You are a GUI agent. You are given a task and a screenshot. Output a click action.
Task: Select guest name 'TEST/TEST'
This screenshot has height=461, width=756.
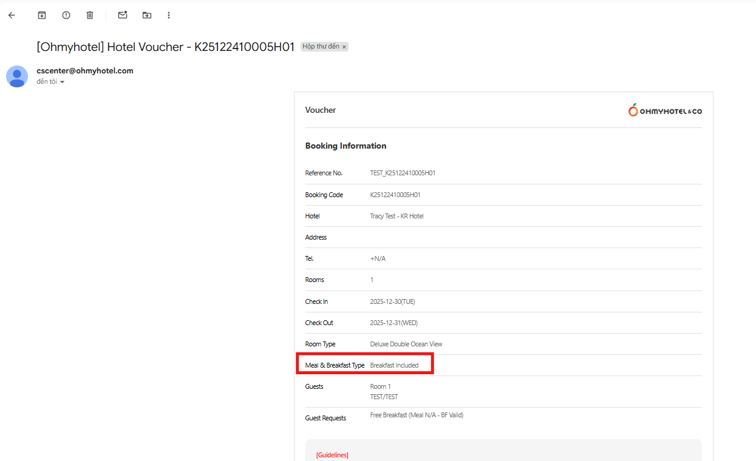click(x=384, y=397)
